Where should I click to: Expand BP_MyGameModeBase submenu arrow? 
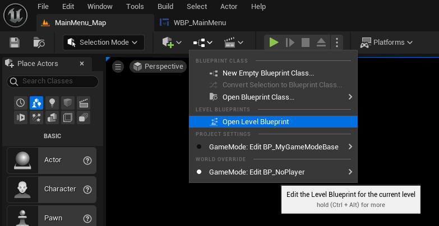click(350, 147)
